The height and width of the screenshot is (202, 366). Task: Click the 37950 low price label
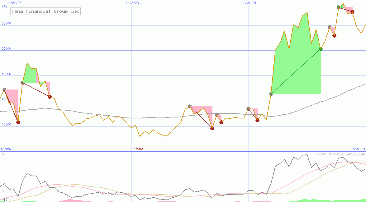point(138,149)
